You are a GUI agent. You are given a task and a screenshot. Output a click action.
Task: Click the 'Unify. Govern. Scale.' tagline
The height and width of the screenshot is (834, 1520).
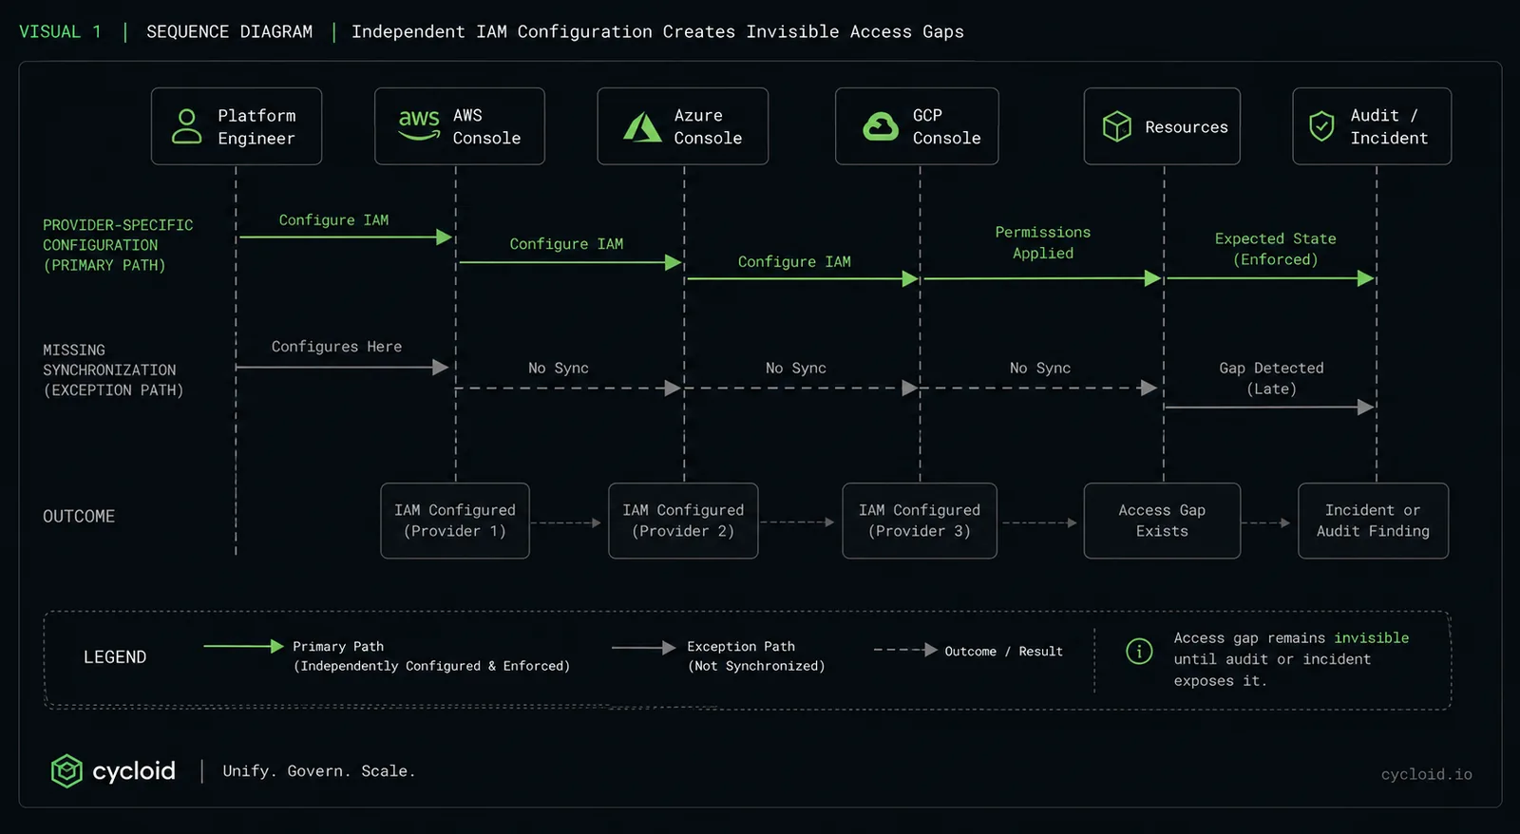pos(319,771)
